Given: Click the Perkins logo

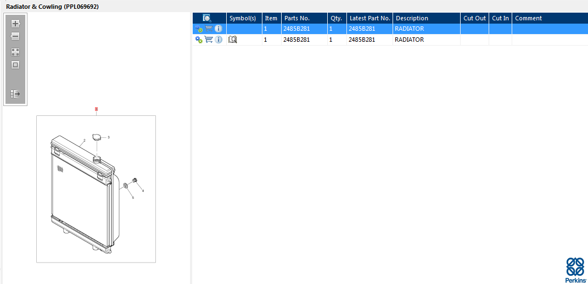Looking at the screenshot, I should (575, 270).
